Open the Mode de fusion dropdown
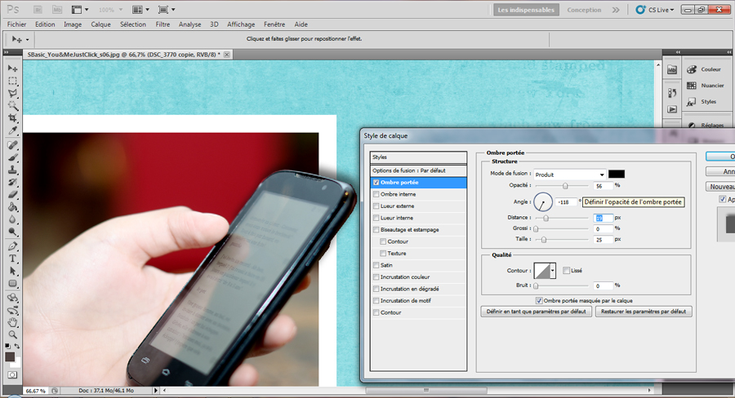Image resolution: width=735 pixels, height=398 pixels. [569, 175]
